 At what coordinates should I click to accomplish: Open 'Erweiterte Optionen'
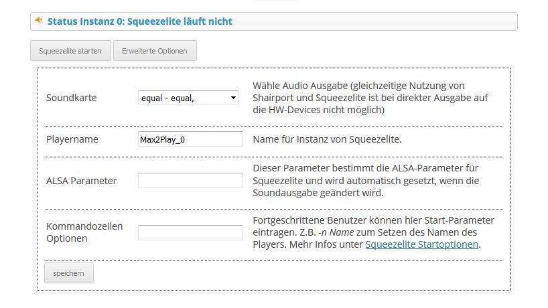coord(155,51)
